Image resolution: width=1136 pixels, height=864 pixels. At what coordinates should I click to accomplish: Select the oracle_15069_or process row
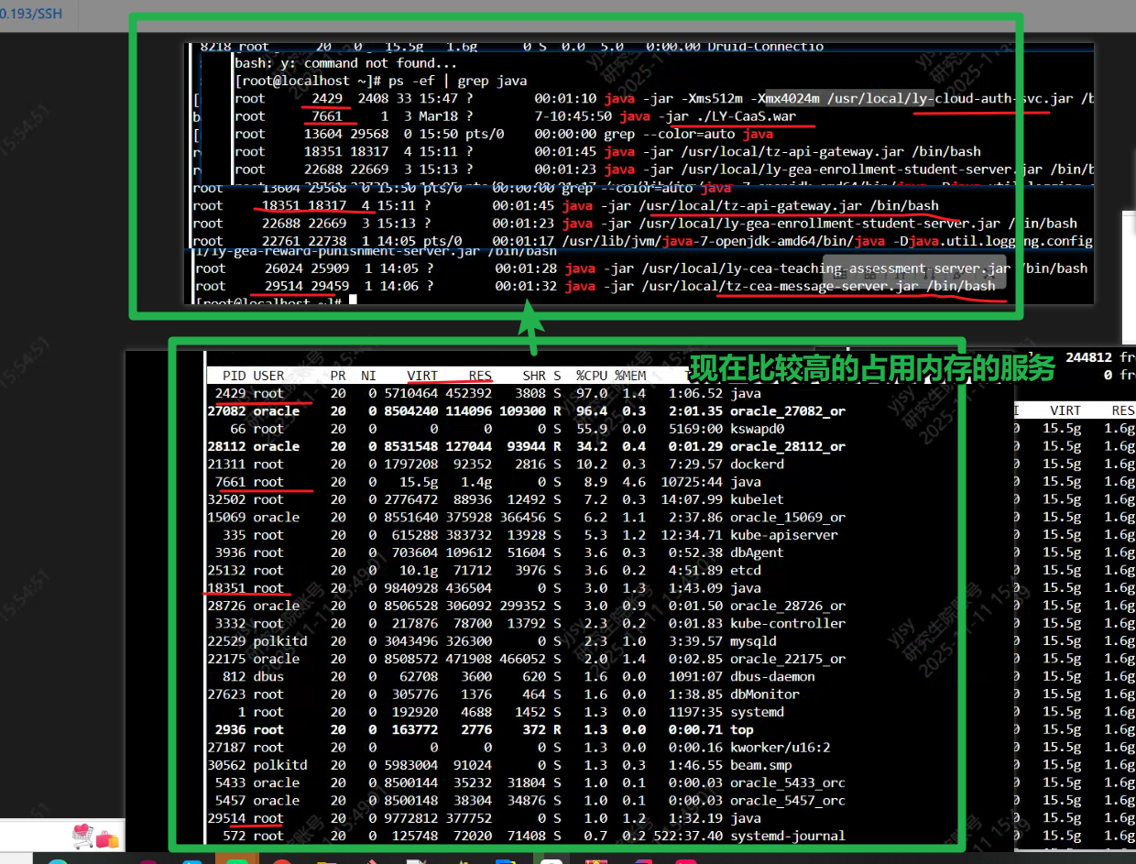(x=526, y=518)
